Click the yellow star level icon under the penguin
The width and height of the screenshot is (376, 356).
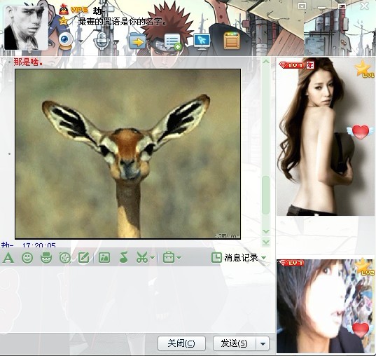63,21
